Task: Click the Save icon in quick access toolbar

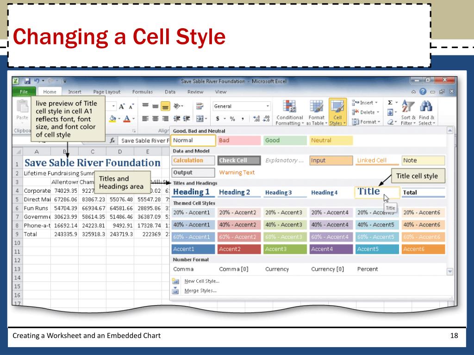Action: coord(27,81)
